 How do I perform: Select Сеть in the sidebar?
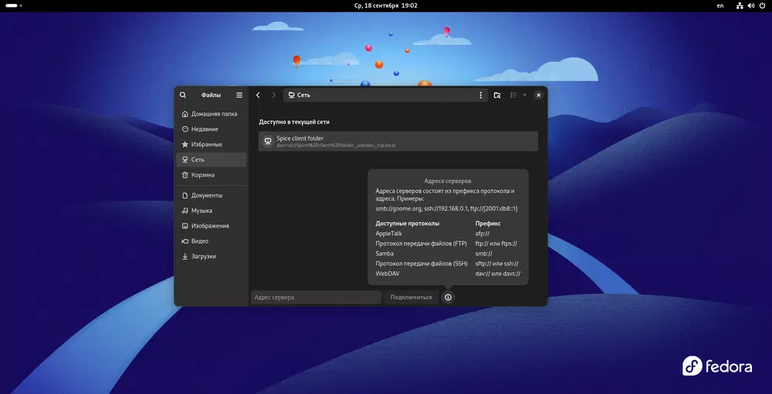coord(212,160)
